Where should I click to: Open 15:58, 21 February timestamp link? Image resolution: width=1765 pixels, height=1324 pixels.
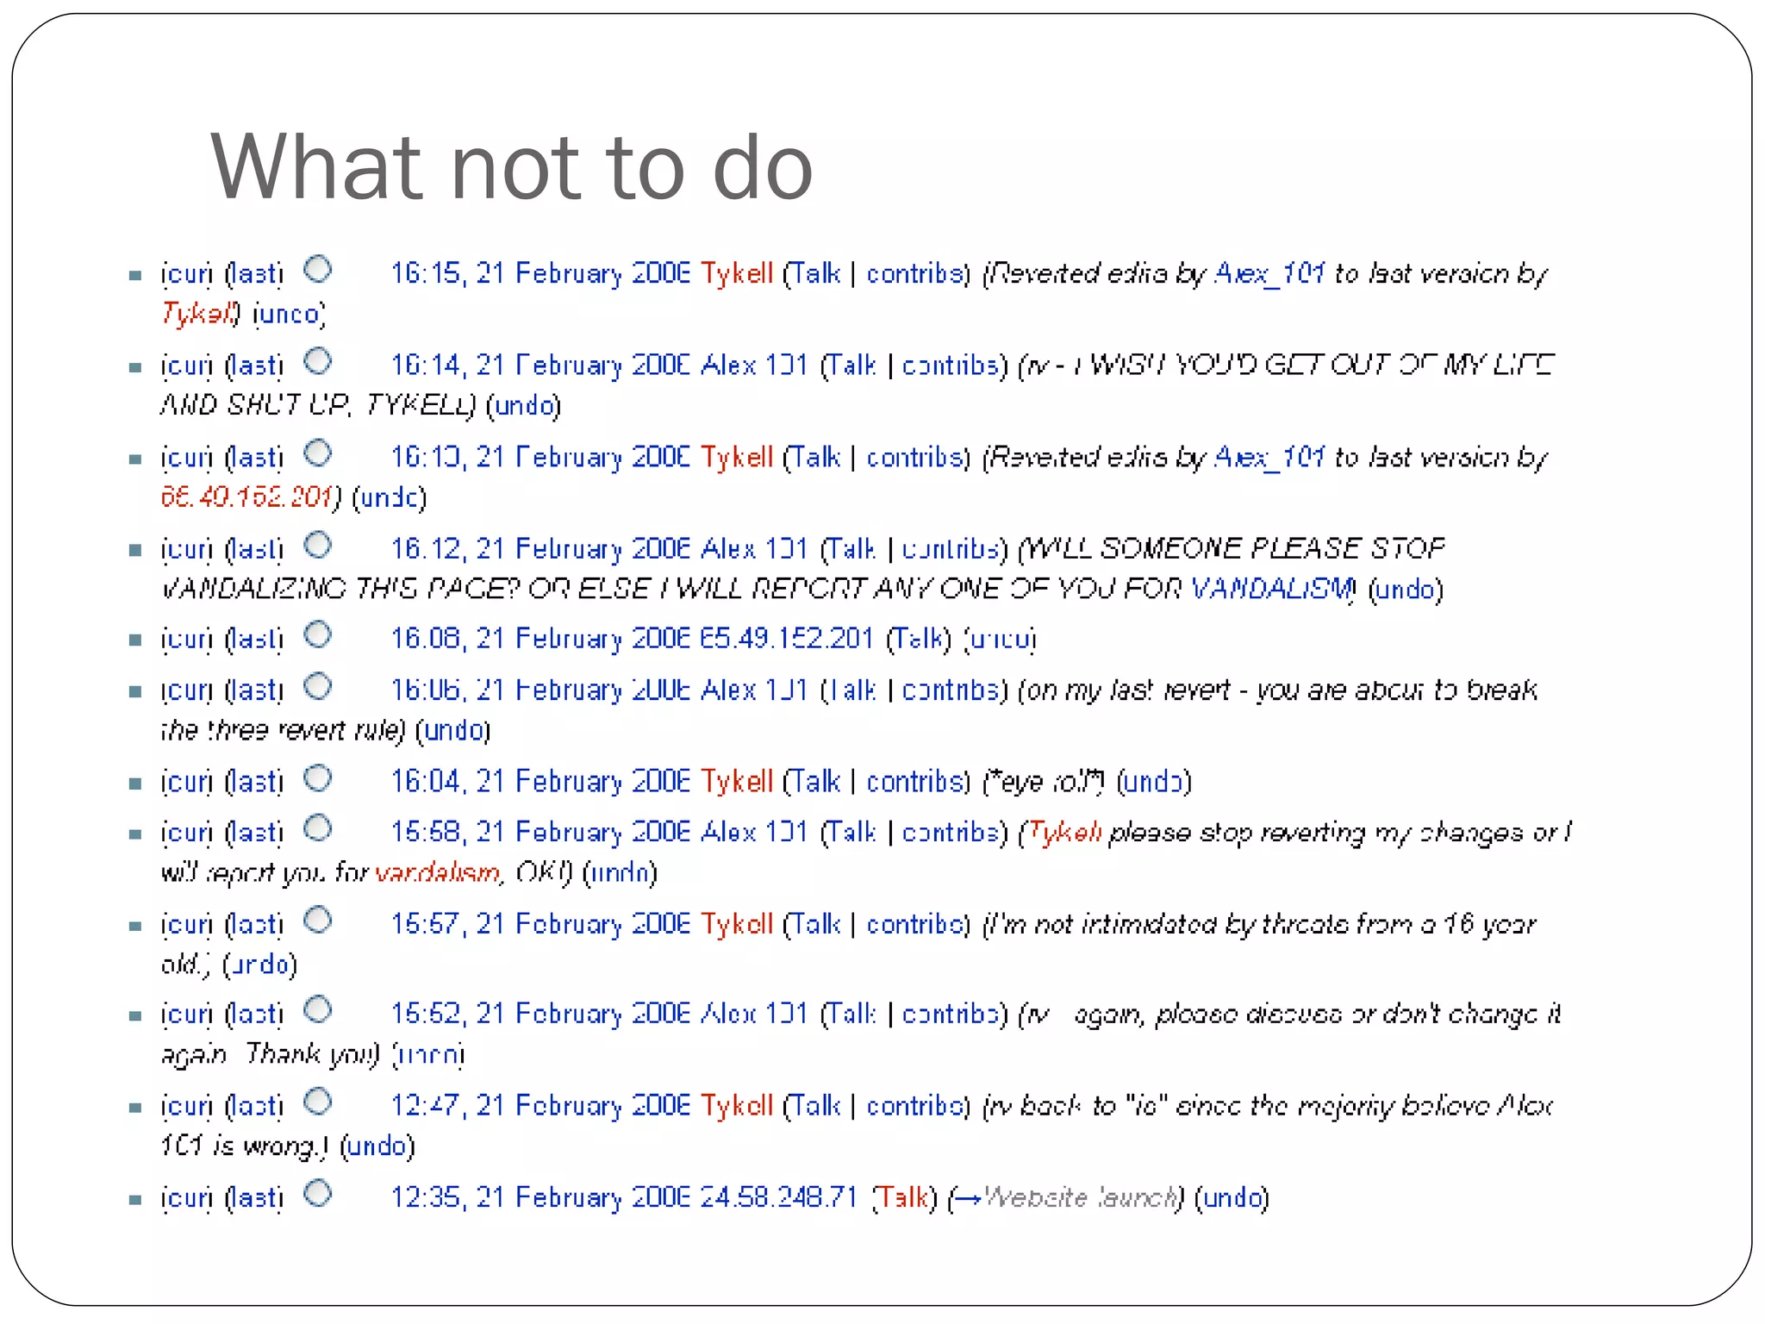pos(539,833)
